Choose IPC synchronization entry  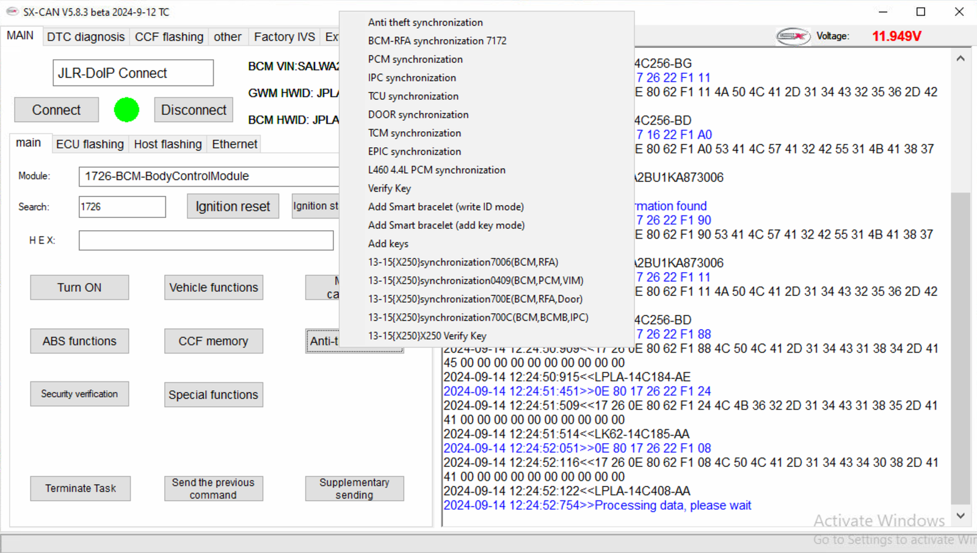pos(412,78)
